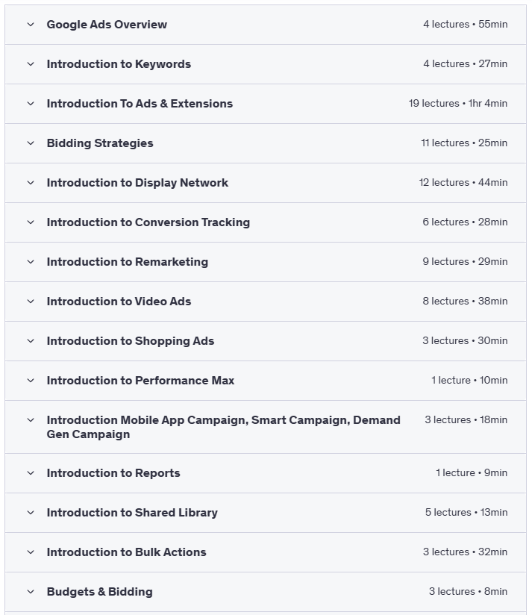
Task: Click the '4 lectures • 55min' label
Action: point(465,25)
